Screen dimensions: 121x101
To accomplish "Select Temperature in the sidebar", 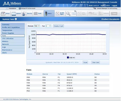I will tap(13, 30).
